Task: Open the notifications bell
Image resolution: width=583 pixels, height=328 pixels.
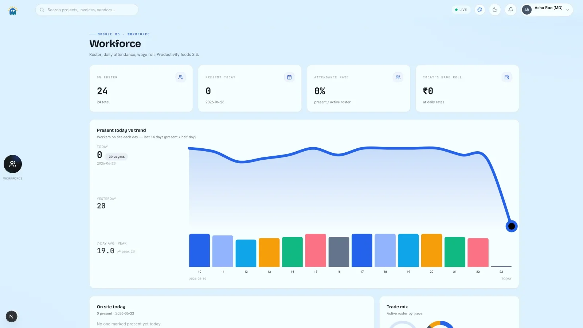Action: click(x=510, y=10)
